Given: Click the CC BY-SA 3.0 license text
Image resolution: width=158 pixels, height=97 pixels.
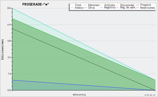Looking at the screenshot, I should click(150, 95).
